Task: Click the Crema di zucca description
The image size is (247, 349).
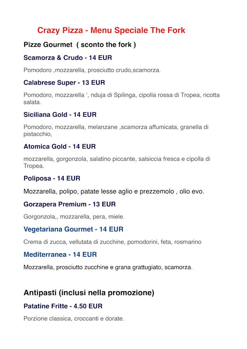Action: pos(112,242)
